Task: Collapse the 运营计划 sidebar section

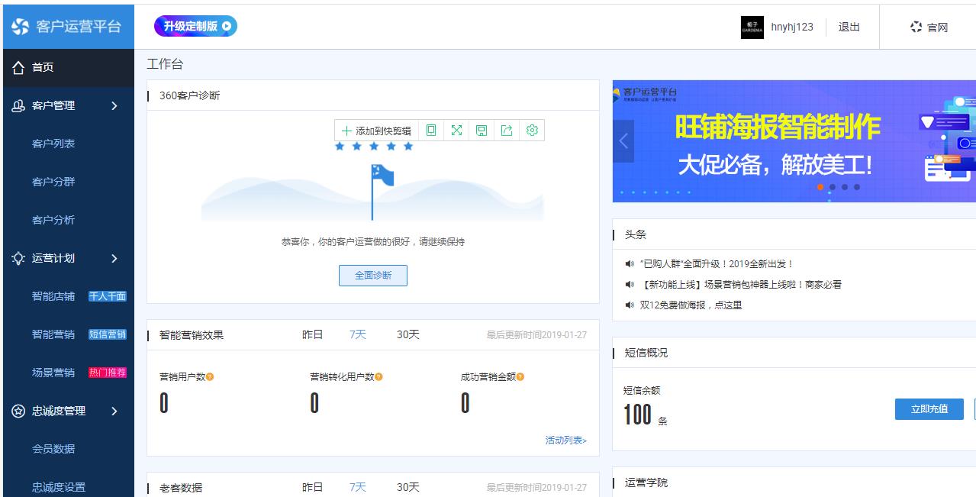Action: click(114, 259)
